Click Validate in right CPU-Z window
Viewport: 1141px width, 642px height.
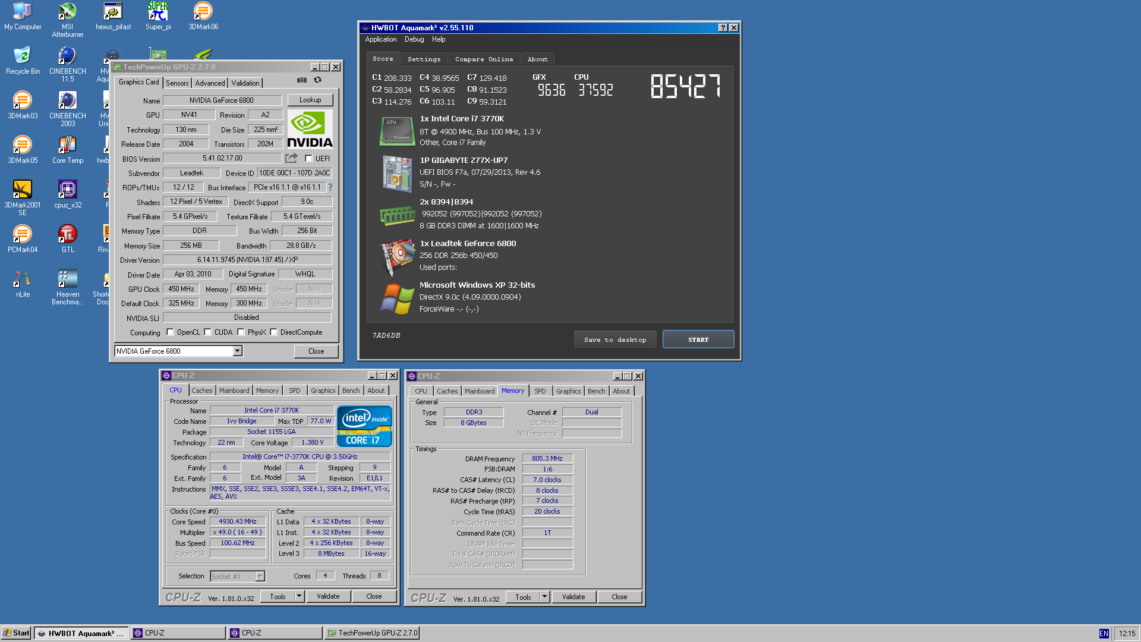[x=573, y=597]
